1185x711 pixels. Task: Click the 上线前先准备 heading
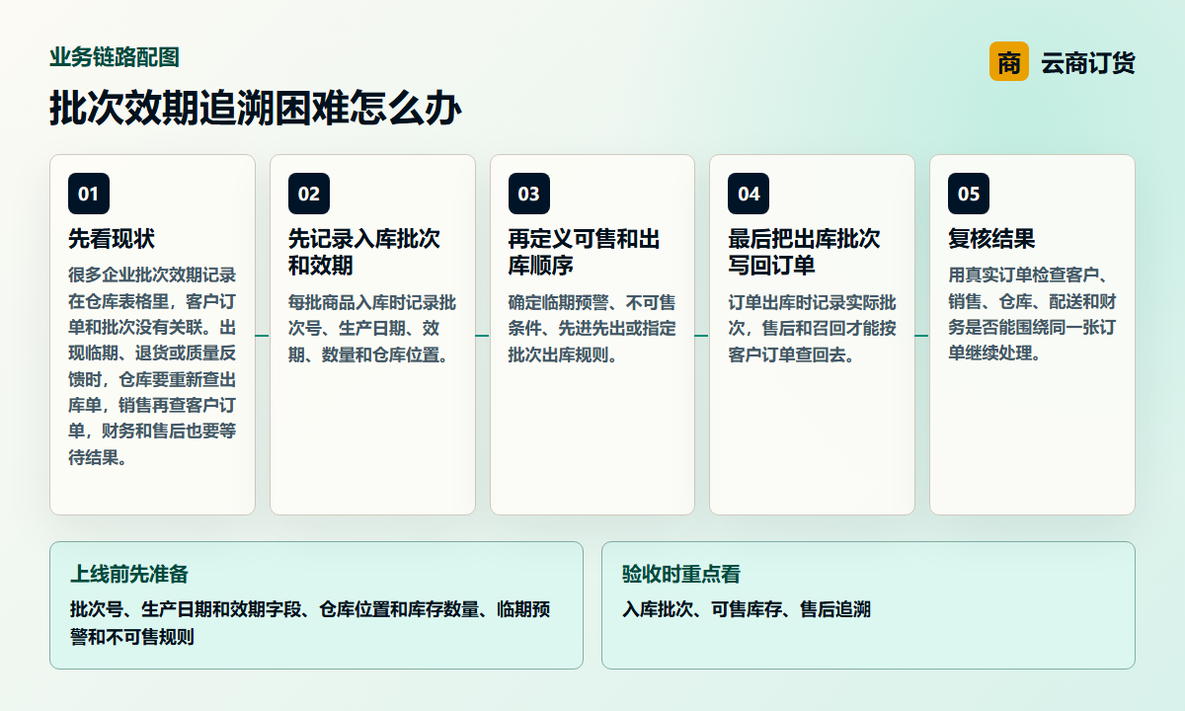tap(129, 574)
